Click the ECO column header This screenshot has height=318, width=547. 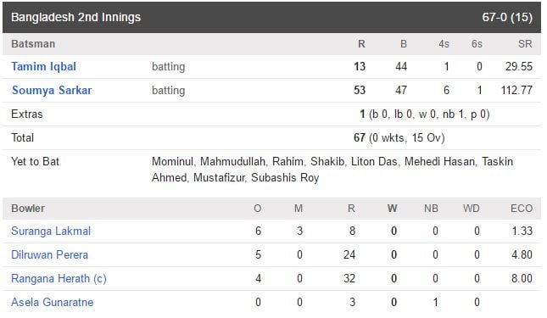(x=522, y=209)
